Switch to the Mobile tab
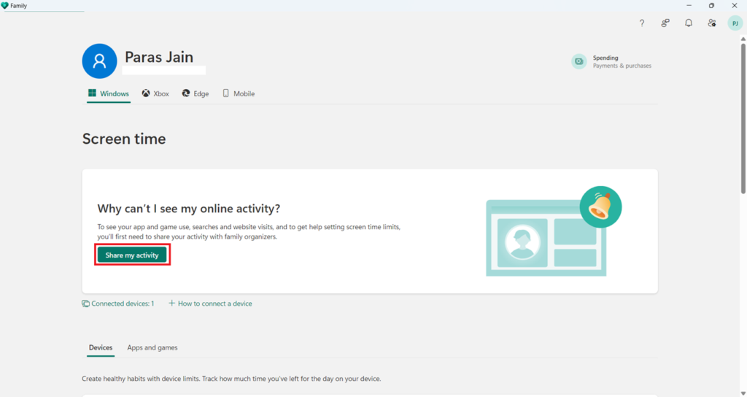 click(x=239, y=93)
